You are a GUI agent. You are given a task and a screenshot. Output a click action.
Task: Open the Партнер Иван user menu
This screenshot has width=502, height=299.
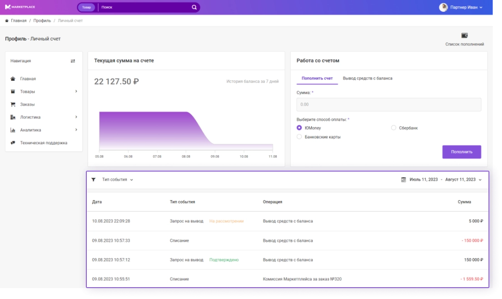[x=461, y=7]
